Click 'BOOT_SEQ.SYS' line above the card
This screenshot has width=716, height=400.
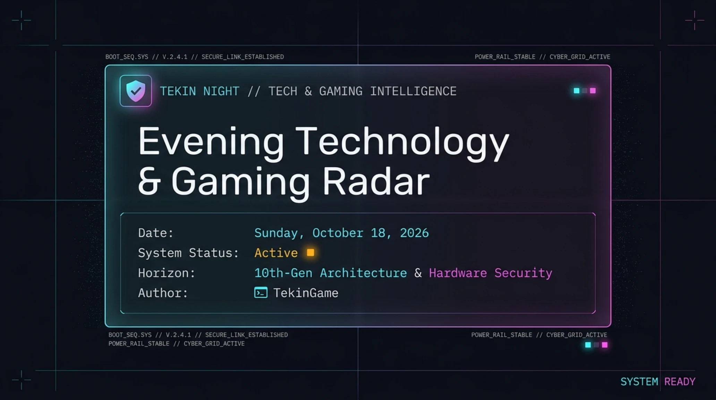point(195,57)
